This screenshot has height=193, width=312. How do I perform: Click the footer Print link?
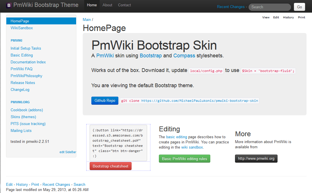pyautogui.click(x=35, y=184)
